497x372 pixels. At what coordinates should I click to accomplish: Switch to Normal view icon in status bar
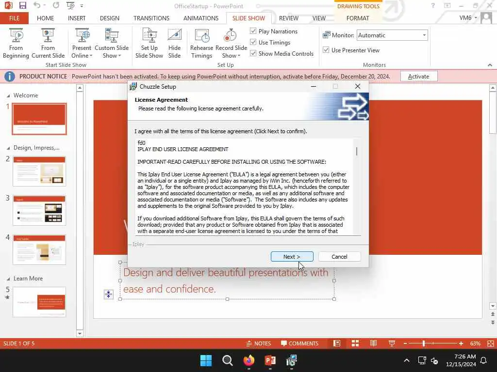point(337,343)
